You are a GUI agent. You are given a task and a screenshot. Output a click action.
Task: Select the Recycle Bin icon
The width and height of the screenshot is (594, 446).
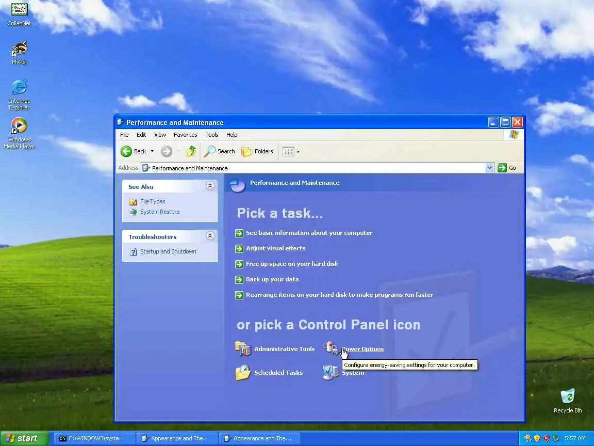[568, 401]
